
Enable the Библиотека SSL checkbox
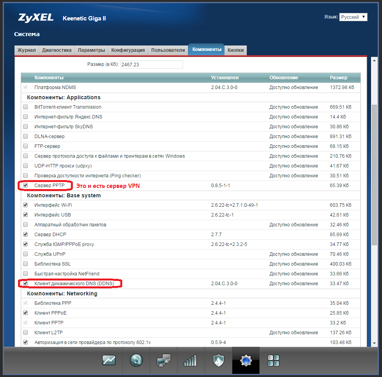tap(25, 264)
